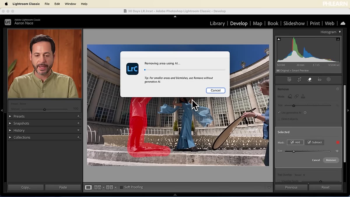The width and height of the screenshot is (350, 197).
Task: Open dropdown arrow beside RA view icon
Action: pyautogui.click(x=103, y=187)
